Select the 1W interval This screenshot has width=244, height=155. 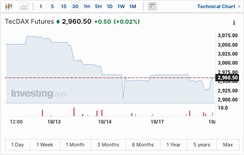tap(121, 7)
